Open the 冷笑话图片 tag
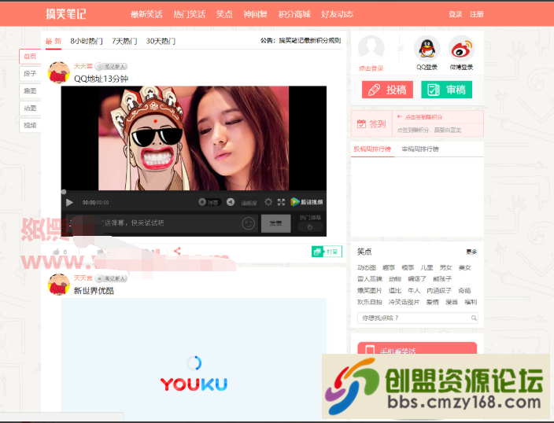This screenshot has height=423, width=554. (404, 302)
